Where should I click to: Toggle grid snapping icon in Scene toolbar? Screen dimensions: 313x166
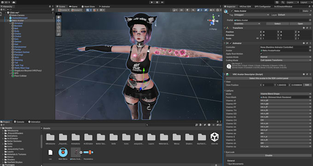point(95,10)
